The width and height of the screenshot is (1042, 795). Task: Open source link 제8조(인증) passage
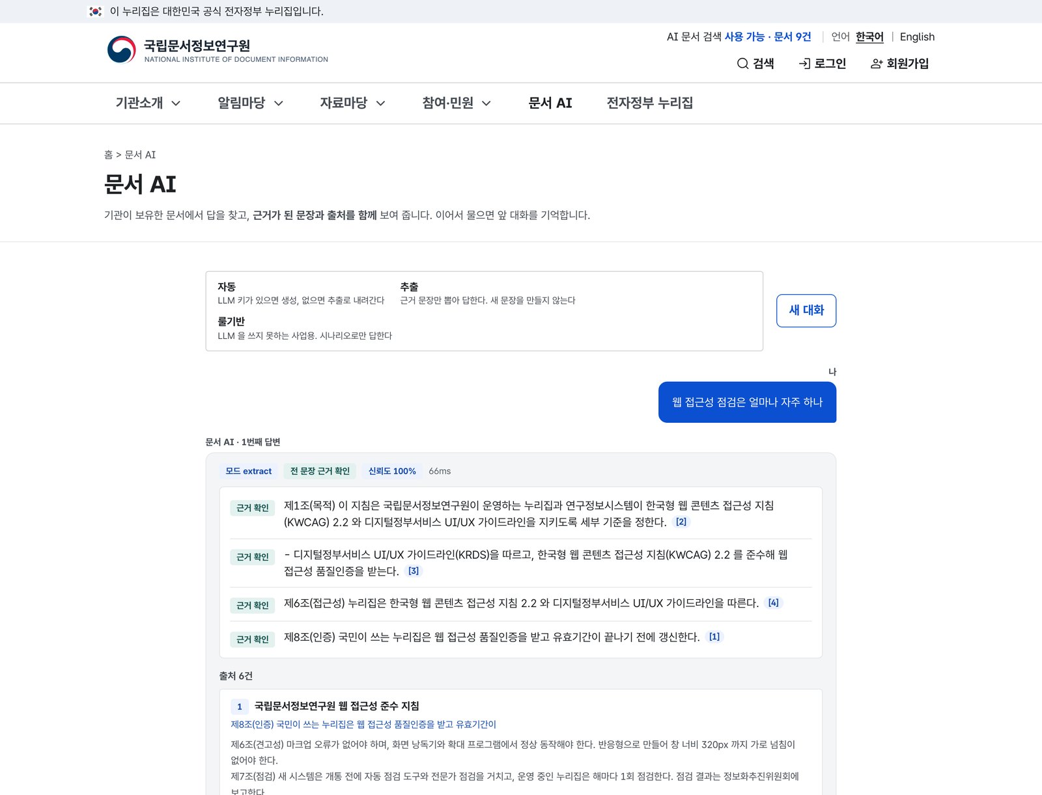(363, 724)
